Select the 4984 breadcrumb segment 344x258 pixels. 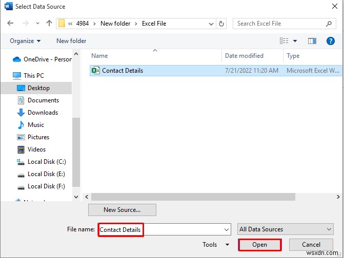pyautogui.click(x=82, y=24)
